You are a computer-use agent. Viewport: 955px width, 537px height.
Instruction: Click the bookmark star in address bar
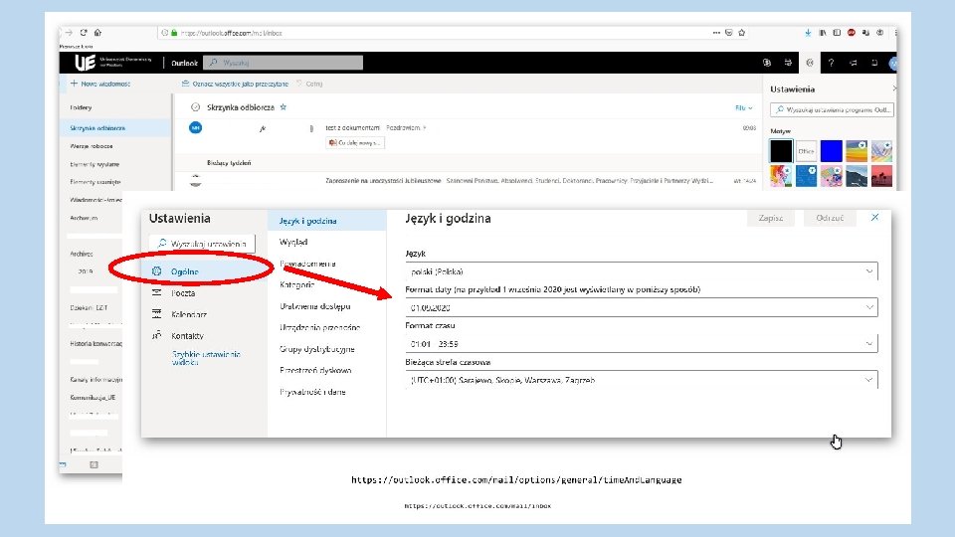(x=741, y=32)
